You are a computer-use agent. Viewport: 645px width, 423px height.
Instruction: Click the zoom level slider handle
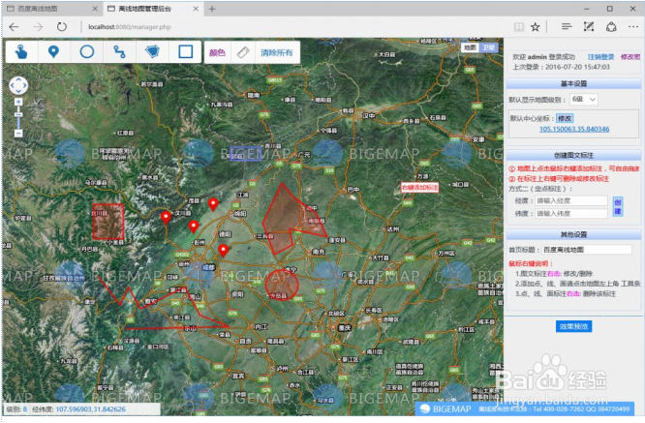[18, 114]
